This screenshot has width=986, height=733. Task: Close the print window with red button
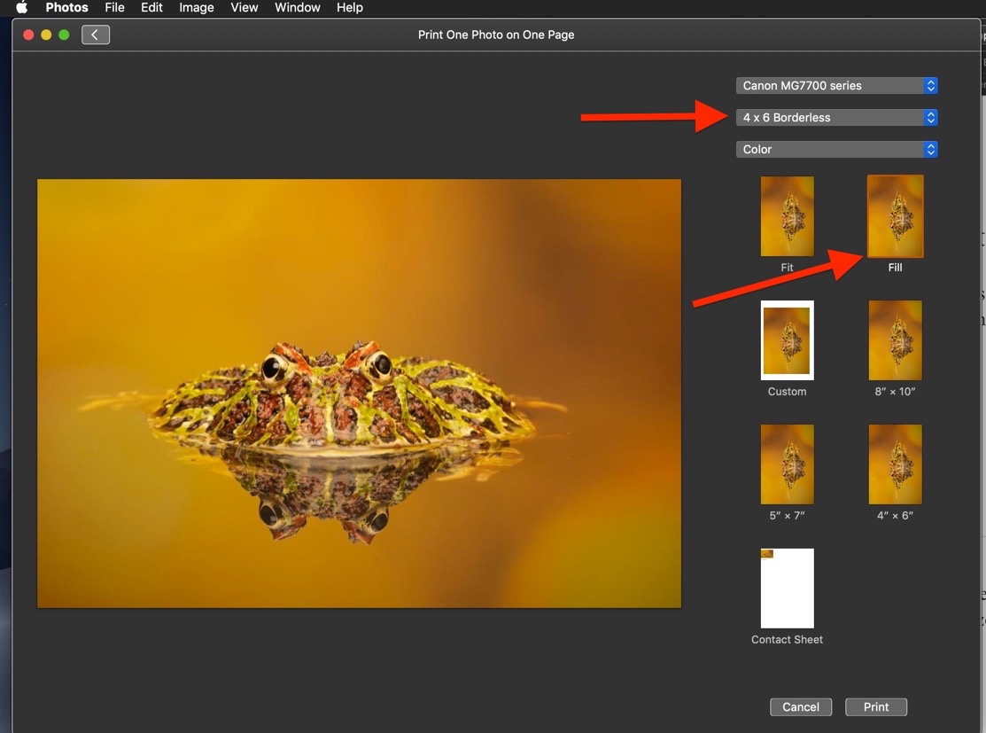pos(28,35)
